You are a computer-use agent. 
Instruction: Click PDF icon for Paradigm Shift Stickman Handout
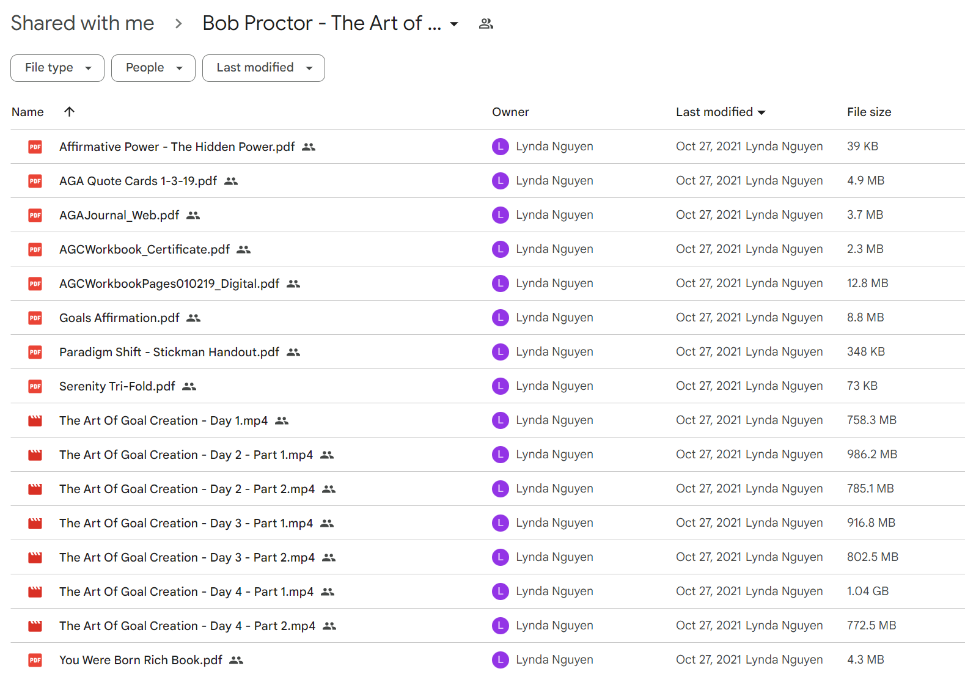point(35,352)
